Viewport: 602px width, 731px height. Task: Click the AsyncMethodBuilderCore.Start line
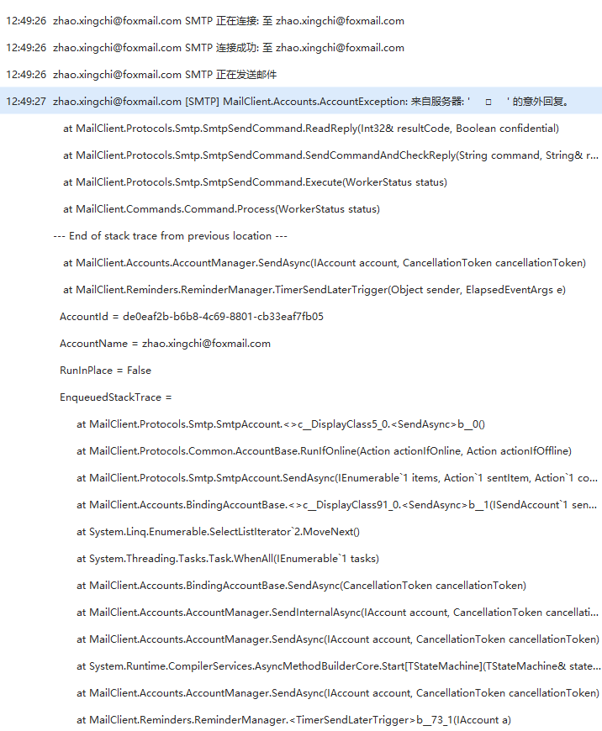click(338, 666)
